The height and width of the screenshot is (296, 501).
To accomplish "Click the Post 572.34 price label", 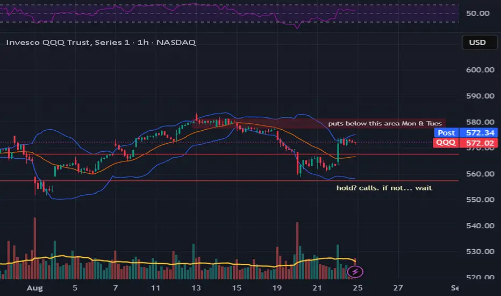I will (x=466, y=132).
